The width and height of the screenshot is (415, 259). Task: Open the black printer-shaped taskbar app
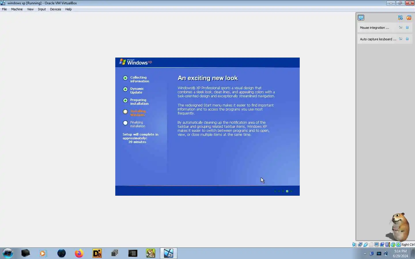click(25, 253)
